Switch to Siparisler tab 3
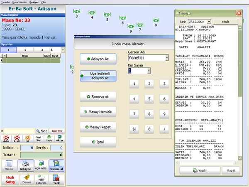249x187 pixels. (x=42, y=50)
